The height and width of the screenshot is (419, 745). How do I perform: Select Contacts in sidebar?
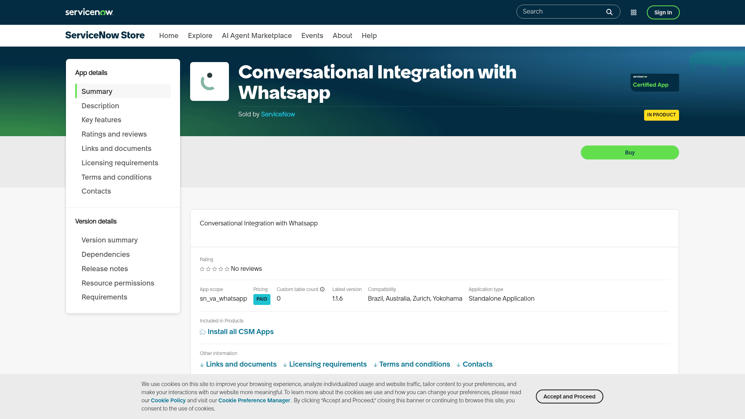point(96,191)
